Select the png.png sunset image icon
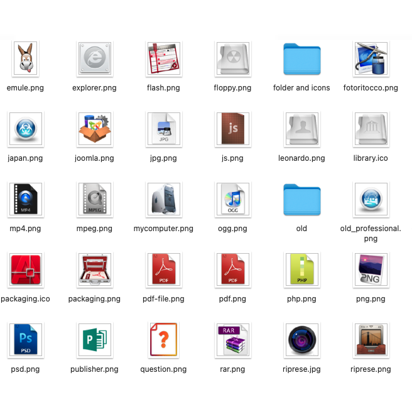 (371, 270)
